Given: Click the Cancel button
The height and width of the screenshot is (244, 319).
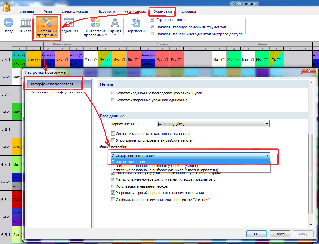Looking at the screenshot, I should click(279, 234).
